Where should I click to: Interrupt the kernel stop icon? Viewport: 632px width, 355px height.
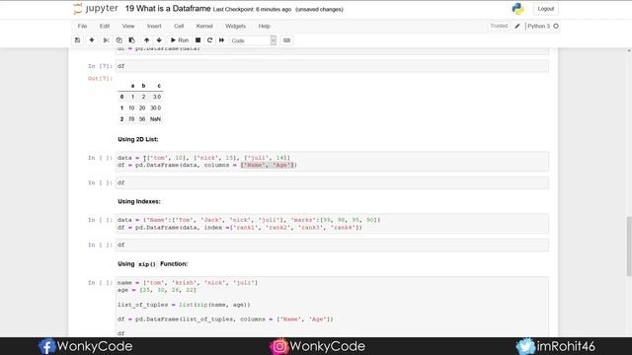pos(197,40)
